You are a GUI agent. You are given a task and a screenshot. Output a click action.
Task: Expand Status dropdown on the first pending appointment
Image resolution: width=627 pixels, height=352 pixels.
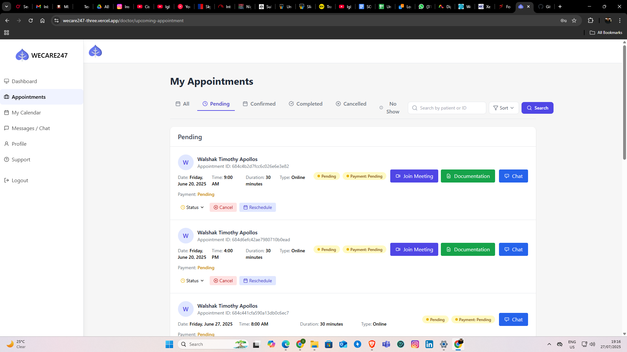tap(192, 207)
